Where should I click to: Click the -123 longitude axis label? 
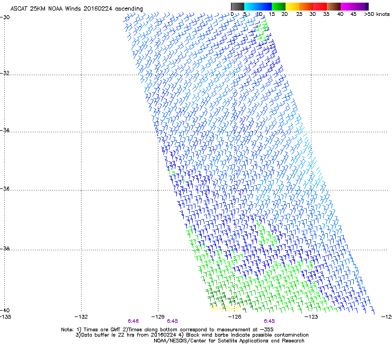tap(311, 317)
